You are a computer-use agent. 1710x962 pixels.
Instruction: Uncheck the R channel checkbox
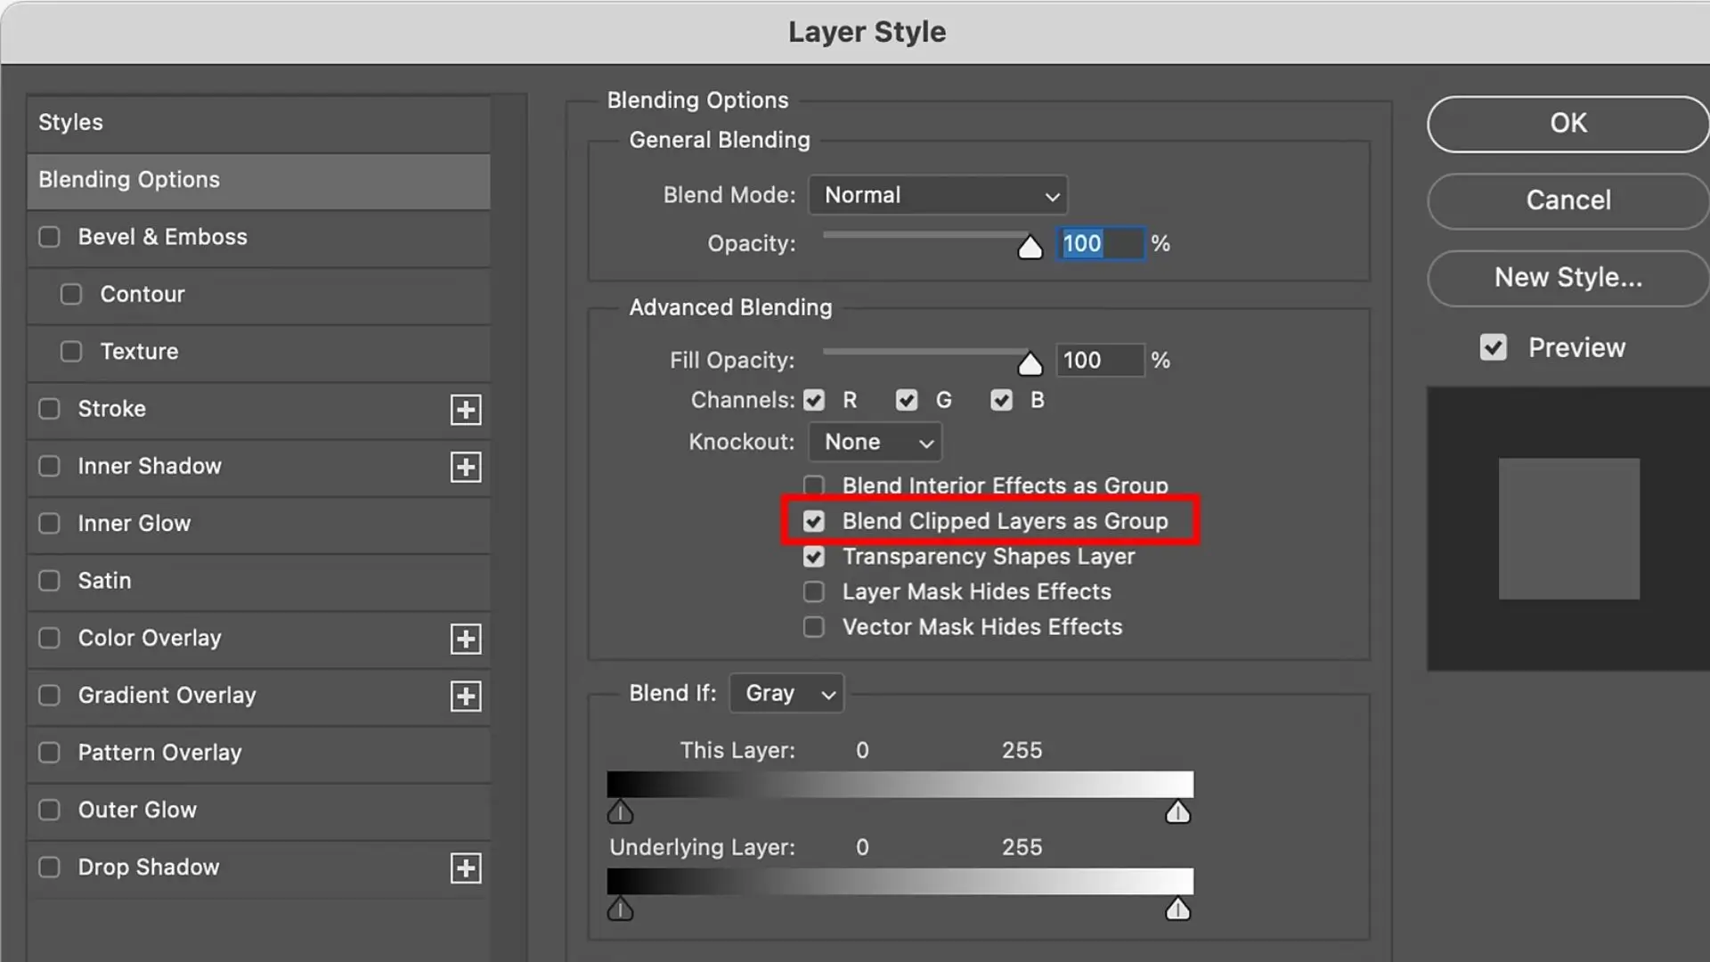814,400
